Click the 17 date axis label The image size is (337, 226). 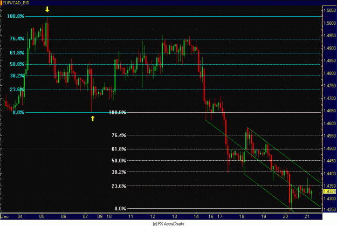[x=219, y=216]
